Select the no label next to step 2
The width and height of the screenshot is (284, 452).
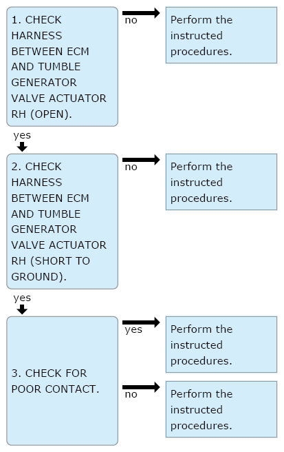pos(131,167)
